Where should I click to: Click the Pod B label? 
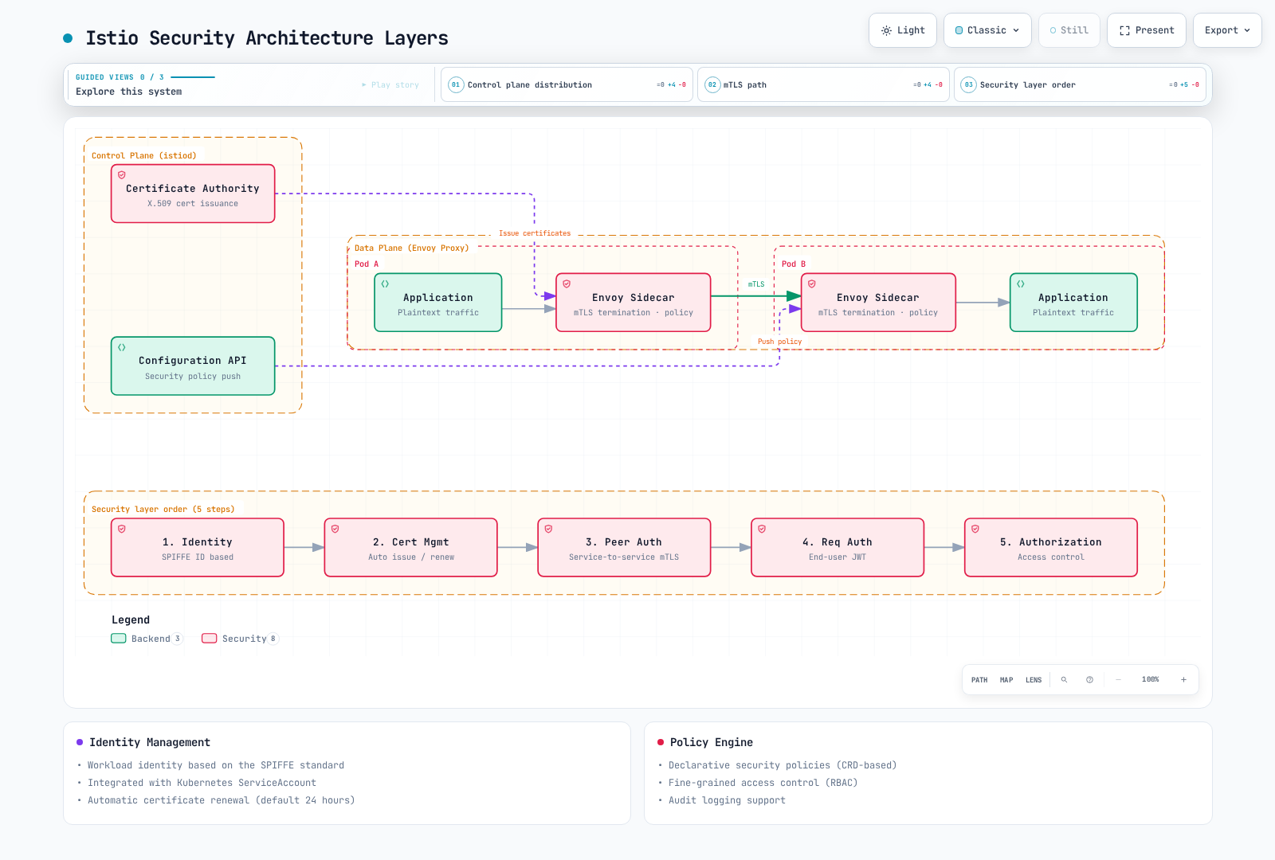point(794,264)
